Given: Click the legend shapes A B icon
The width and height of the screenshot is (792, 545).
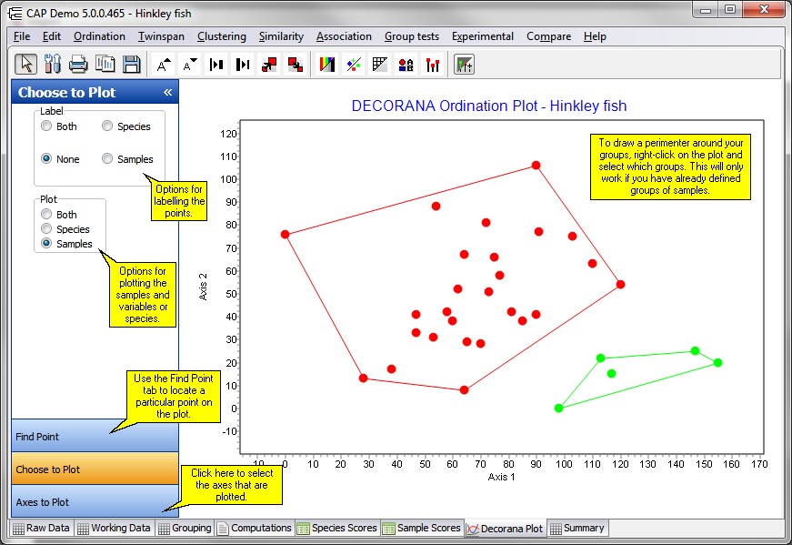Looking at the screenshot, I should coord(406,65).
